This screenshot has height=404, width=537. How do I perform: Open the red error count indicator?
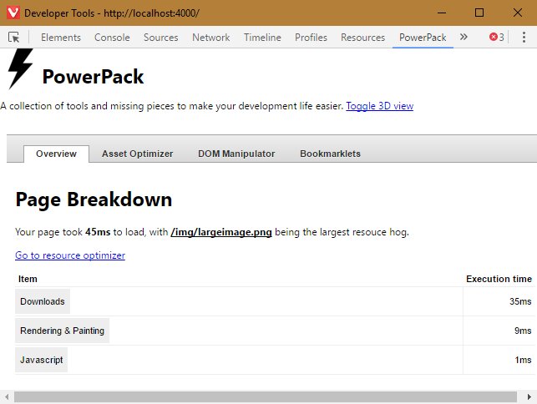497,37
